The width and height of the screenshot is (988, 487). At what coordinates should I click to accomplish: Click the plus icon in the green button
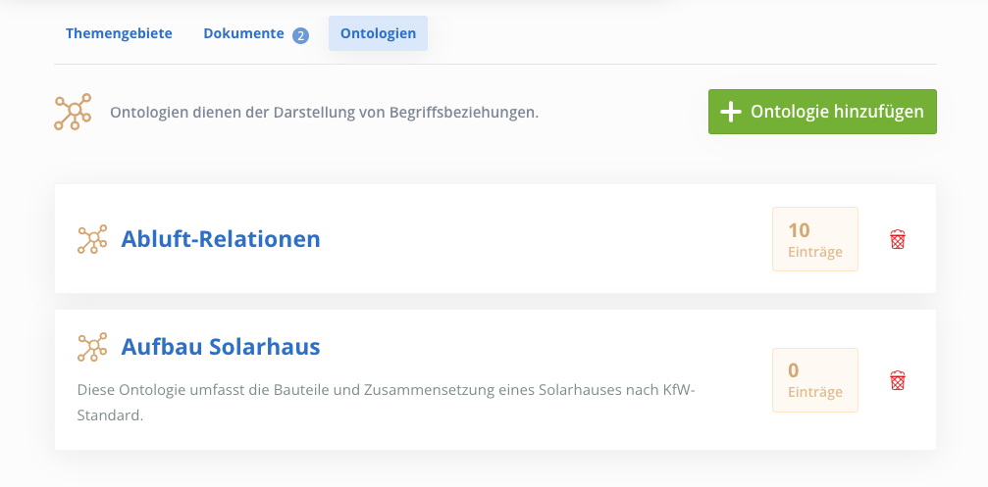pos(730,112)
